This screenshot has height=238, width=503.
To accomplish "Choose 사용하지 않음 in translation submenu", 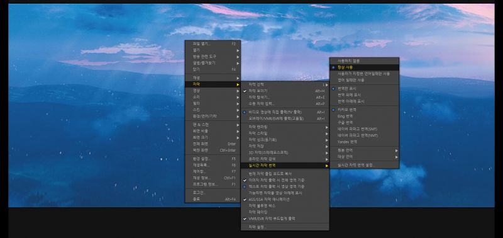I will pyautogui.click(x=364, y=60).
